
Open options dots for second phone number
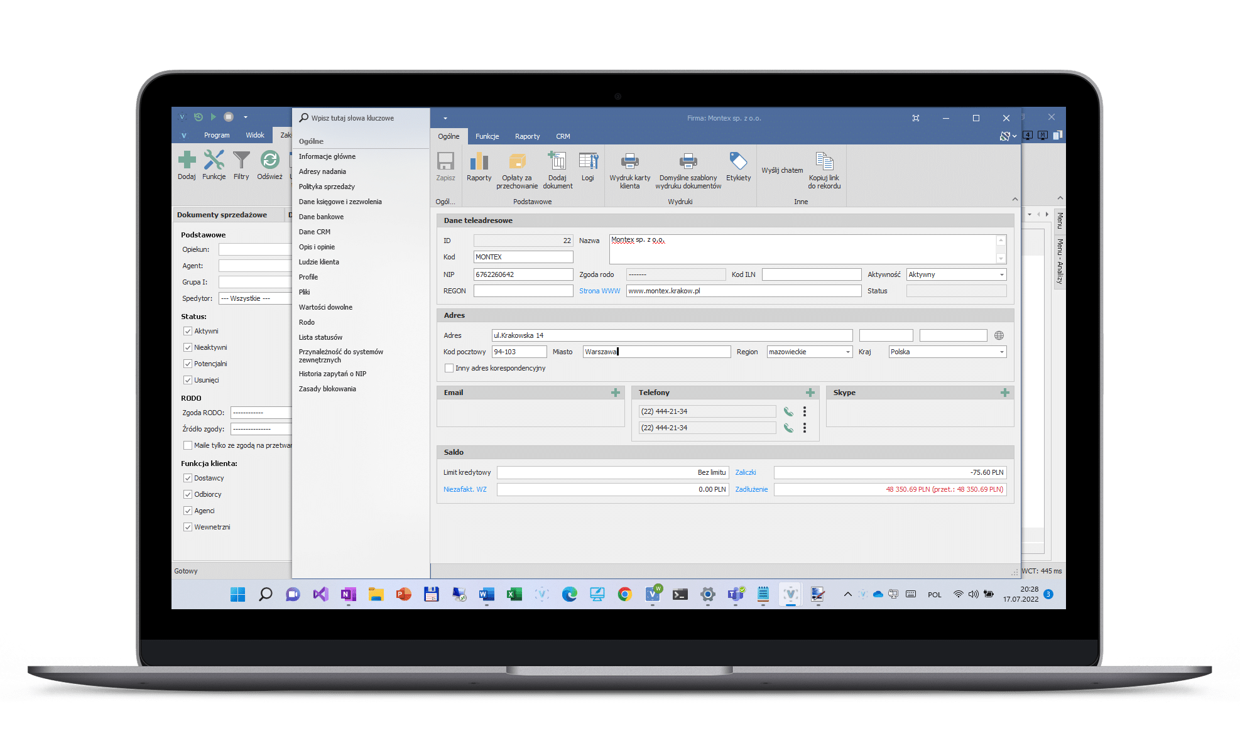pyautogui.click(x=805, y=428)
